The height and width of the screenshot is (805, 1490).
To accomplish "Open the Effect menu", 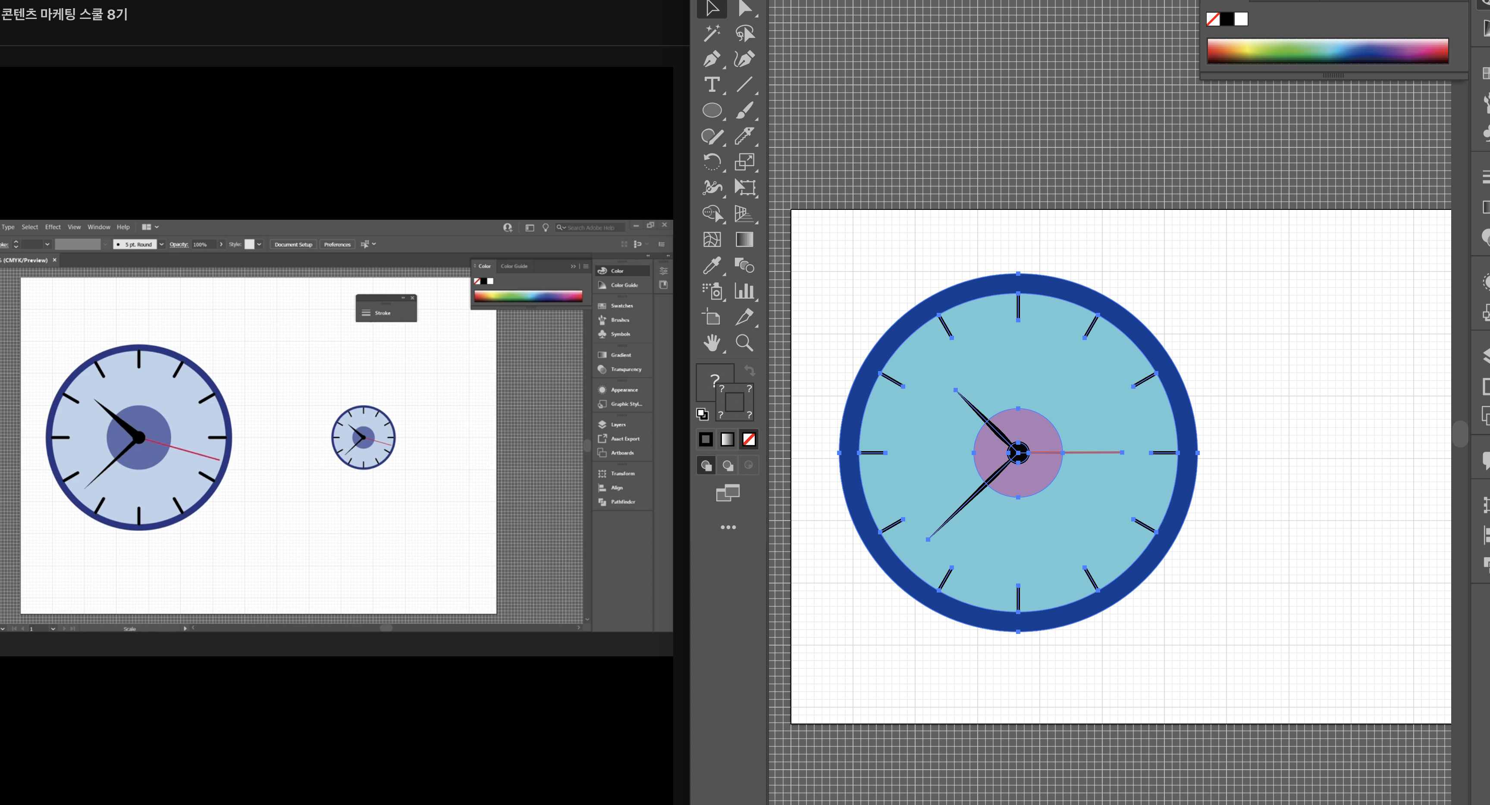I will click(x=53, y=227).
